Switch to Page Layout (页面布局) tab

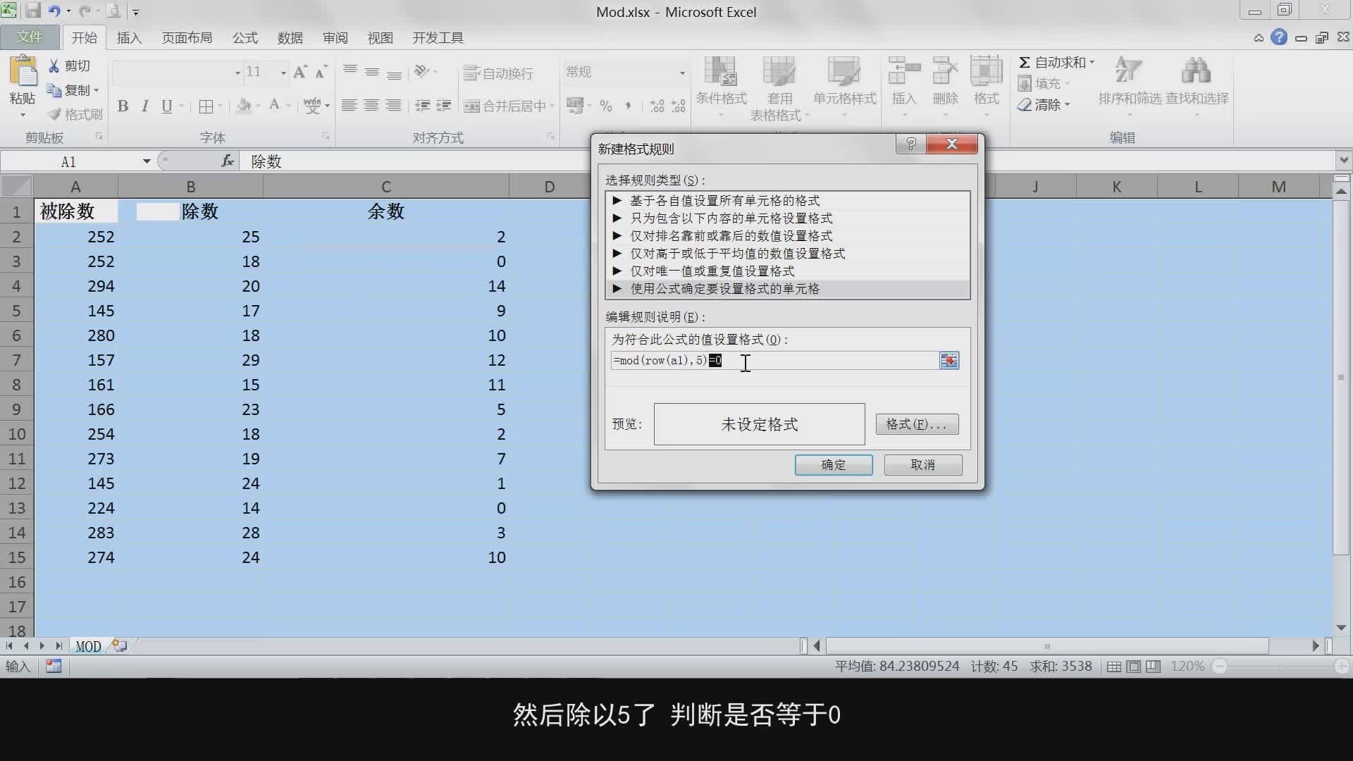(187, 38)
